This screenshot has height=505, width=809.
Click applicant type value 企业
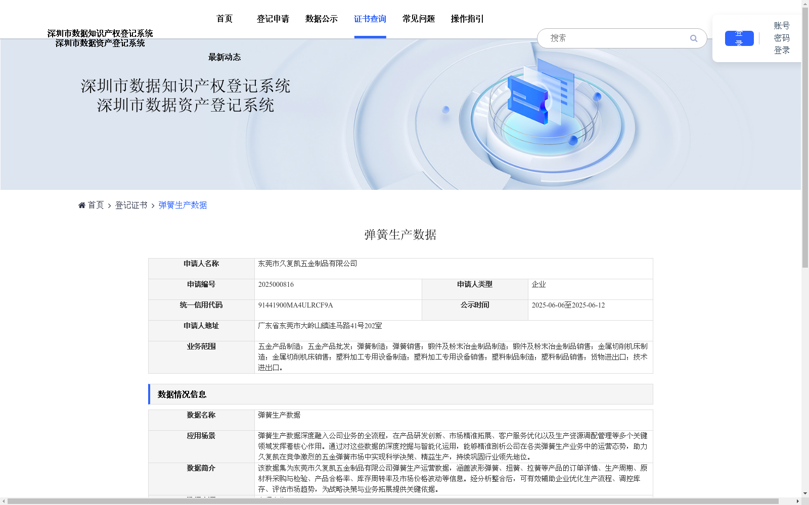[539, 284]
